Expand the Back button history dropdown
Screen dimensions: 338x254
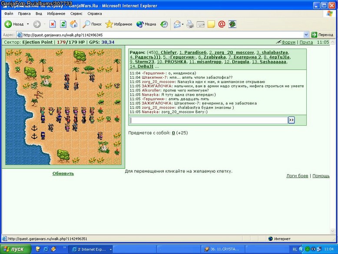[x=28, y=24]
